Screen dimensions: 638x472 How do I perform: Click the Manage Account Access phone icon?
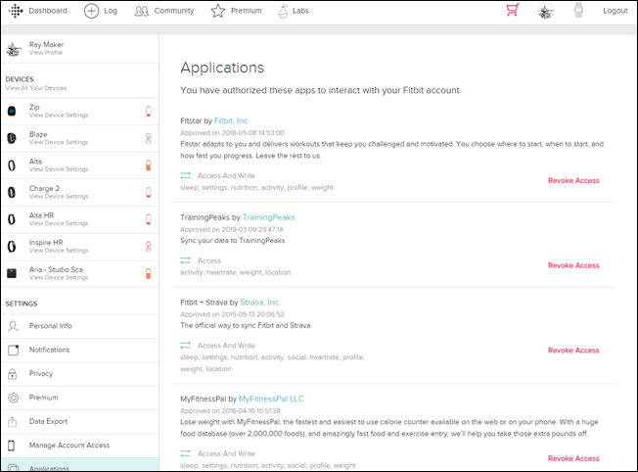click(x=12, y=446)
